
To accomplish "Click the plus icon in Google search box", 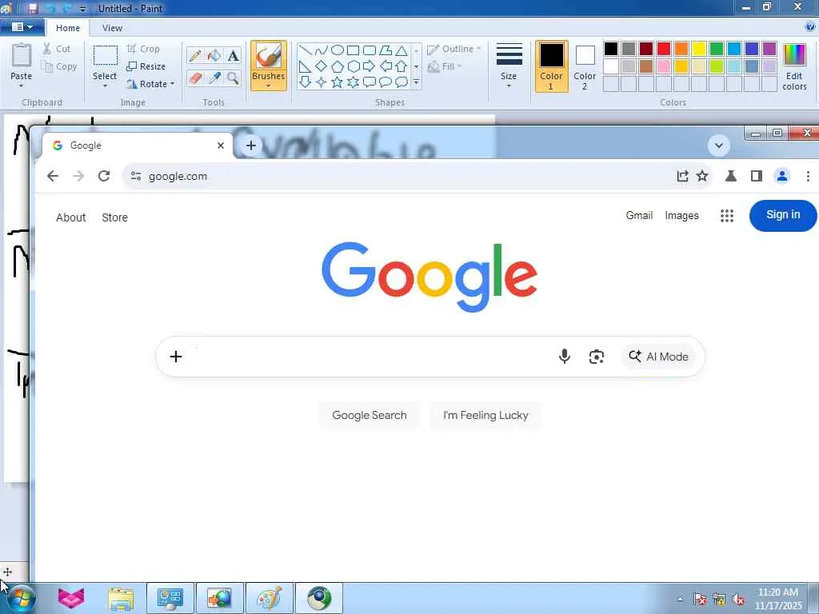I will 176,357.
